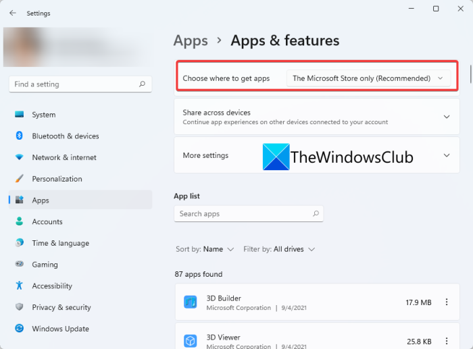Viewport: 473px width, 349px height.
Task: Focus the Find a setting search field
Action: [80, 84]
